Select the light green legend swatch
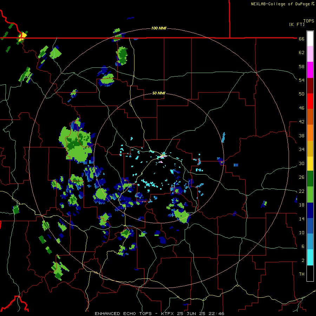This screenshot has width=316, height=316. pos(310,195)
